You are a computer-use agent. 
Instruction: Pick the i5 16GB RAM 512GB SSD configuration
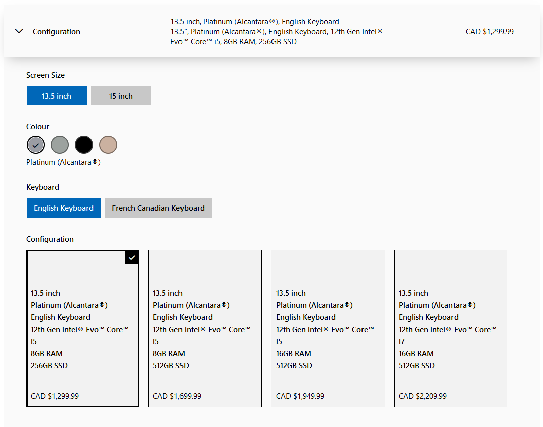(x=328, y=329)
